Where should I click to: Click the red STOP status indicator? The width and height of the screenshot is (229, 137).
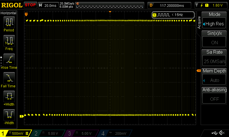(30, 5)
